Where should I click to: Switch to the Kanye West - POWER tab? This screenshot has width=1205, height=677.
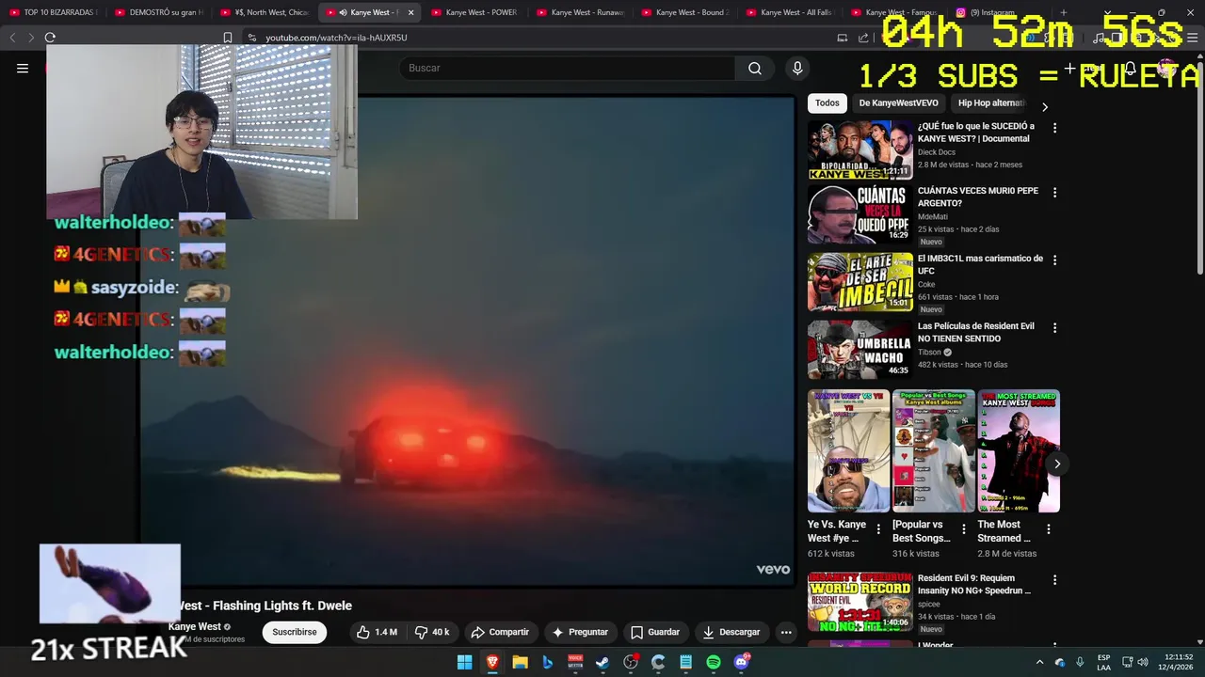tap(474, 12)
